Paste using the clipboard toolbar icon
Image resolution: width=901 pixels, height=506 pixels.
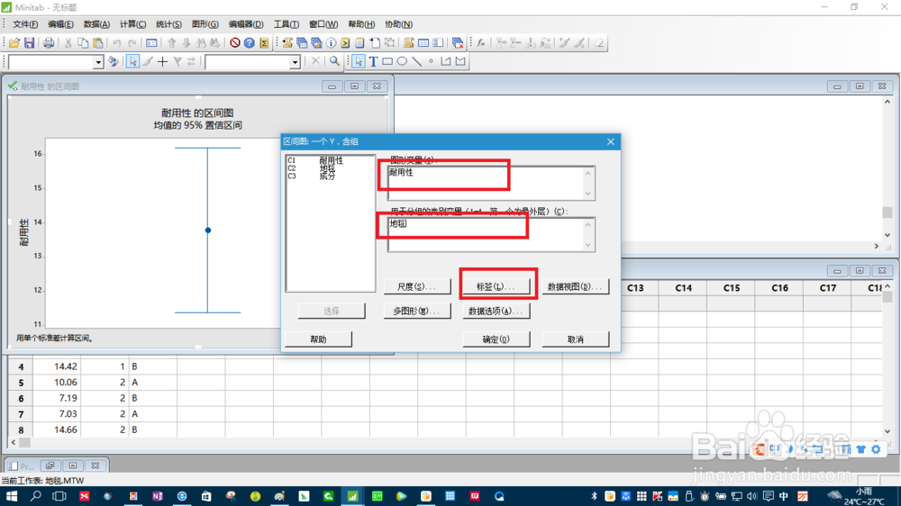(x=97, y=42)
